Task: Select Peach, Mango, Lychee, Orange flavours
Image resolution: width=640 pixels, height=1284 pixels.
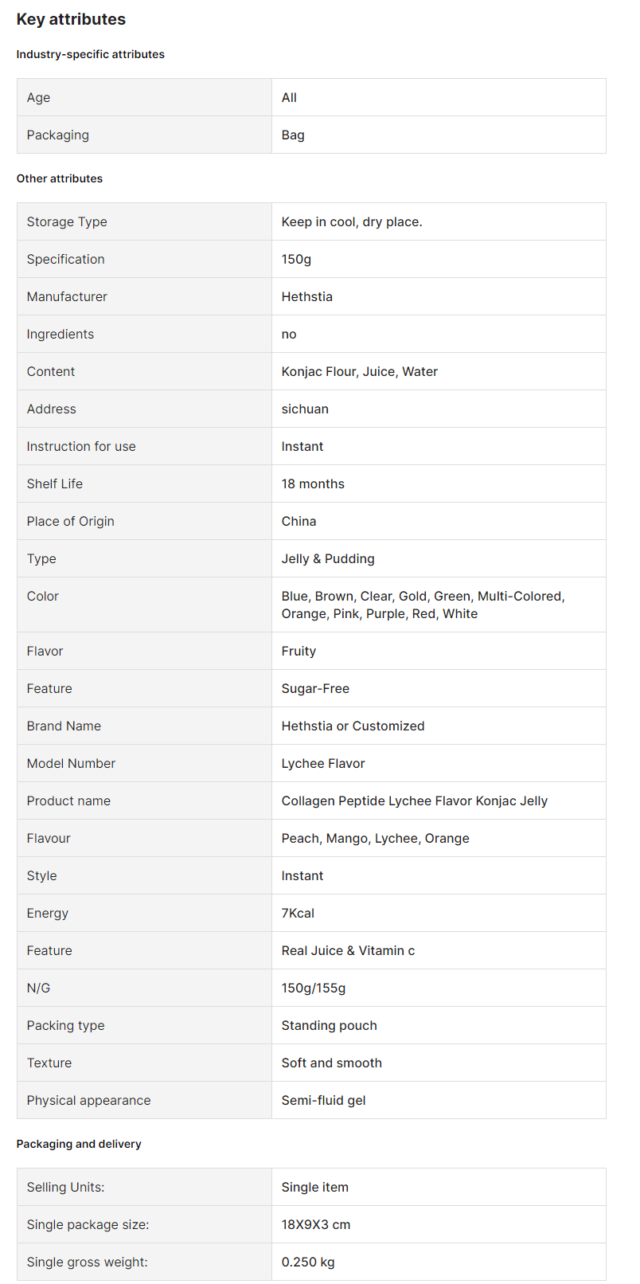Action: (x=376, y=839)
